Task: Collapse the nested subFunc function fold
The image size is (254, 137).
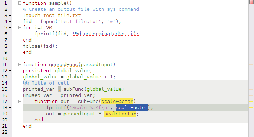Action: point(20,101)
